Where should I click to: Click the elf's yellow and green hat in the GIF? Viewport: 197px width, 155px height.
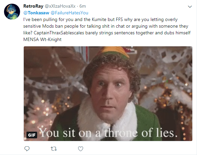pyautogui.click(x=113, y=52)
